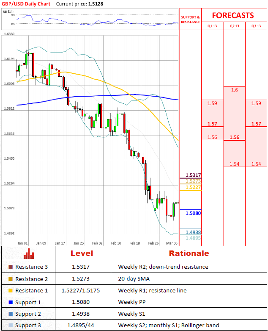Click the Support 2 steel-blue color swatch
Screen dimensions: 268x331
click(11, 314)
